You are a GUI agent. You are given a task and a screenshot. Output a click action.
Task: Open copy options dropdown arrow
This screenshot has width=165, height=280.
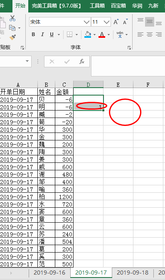(19, 28)
